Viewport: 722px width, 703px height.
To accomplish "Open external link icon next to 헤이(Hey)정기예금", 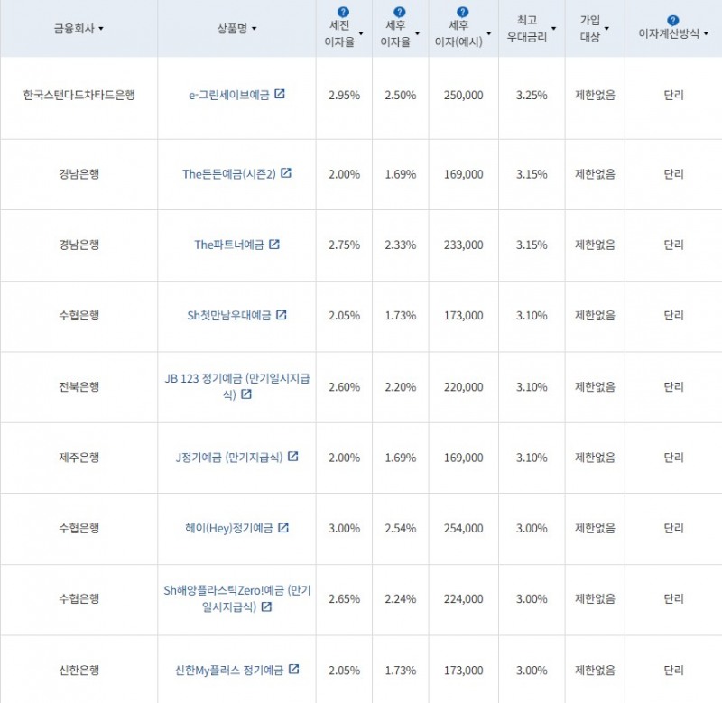I will [282, 529].
